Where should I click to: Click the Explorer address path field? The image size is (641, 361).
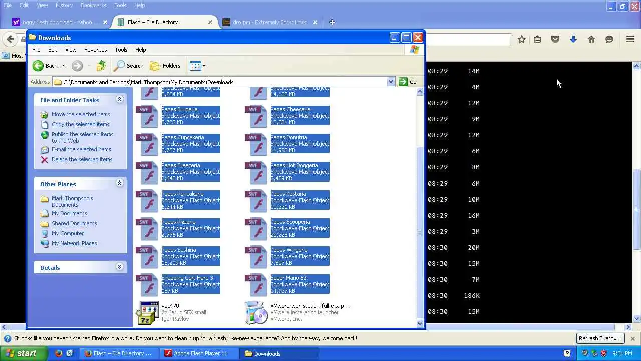(220, 82)
